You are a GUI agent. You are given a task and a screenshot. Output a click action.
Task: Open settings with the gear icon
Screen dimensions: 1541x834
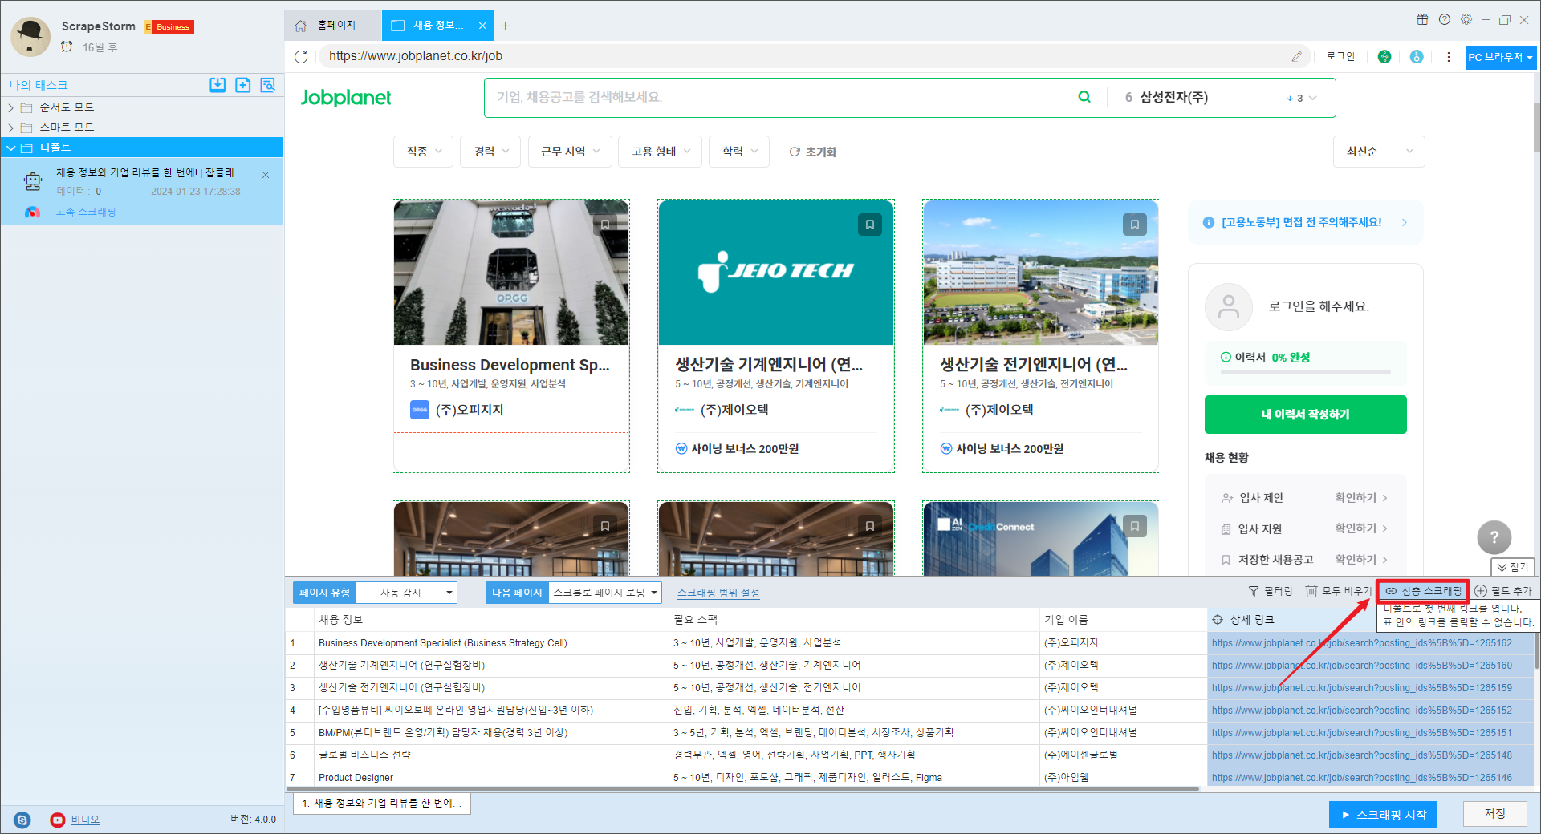coord(1466,19)
